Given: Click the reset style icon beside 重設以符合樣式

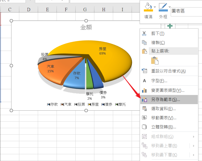Looking at the screenshot, I should coord(144,71).
